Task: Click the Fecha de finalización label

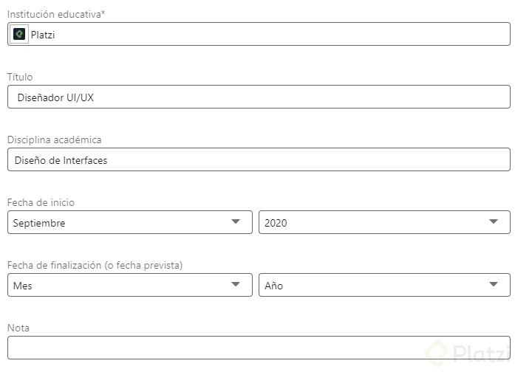Action: [x=95, y=265]
